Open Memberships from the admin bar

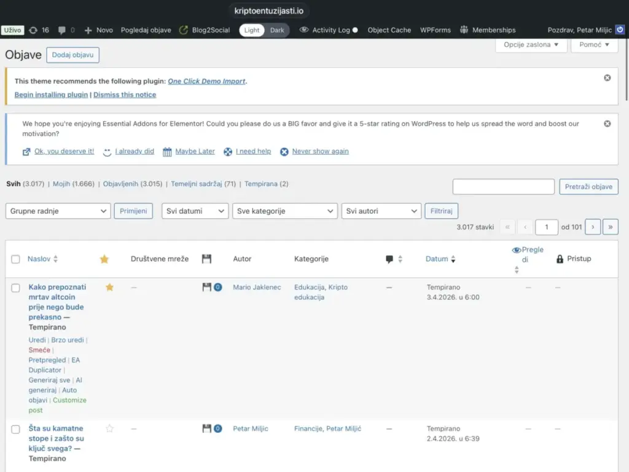487,30
